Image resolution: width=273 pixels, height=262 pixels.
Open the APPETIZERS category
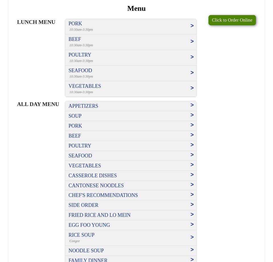click(x=83, y=106)
